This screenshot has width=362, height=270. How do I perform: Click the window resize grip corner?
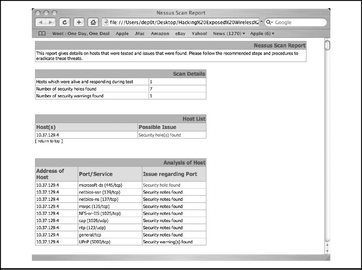coord(328,258)
